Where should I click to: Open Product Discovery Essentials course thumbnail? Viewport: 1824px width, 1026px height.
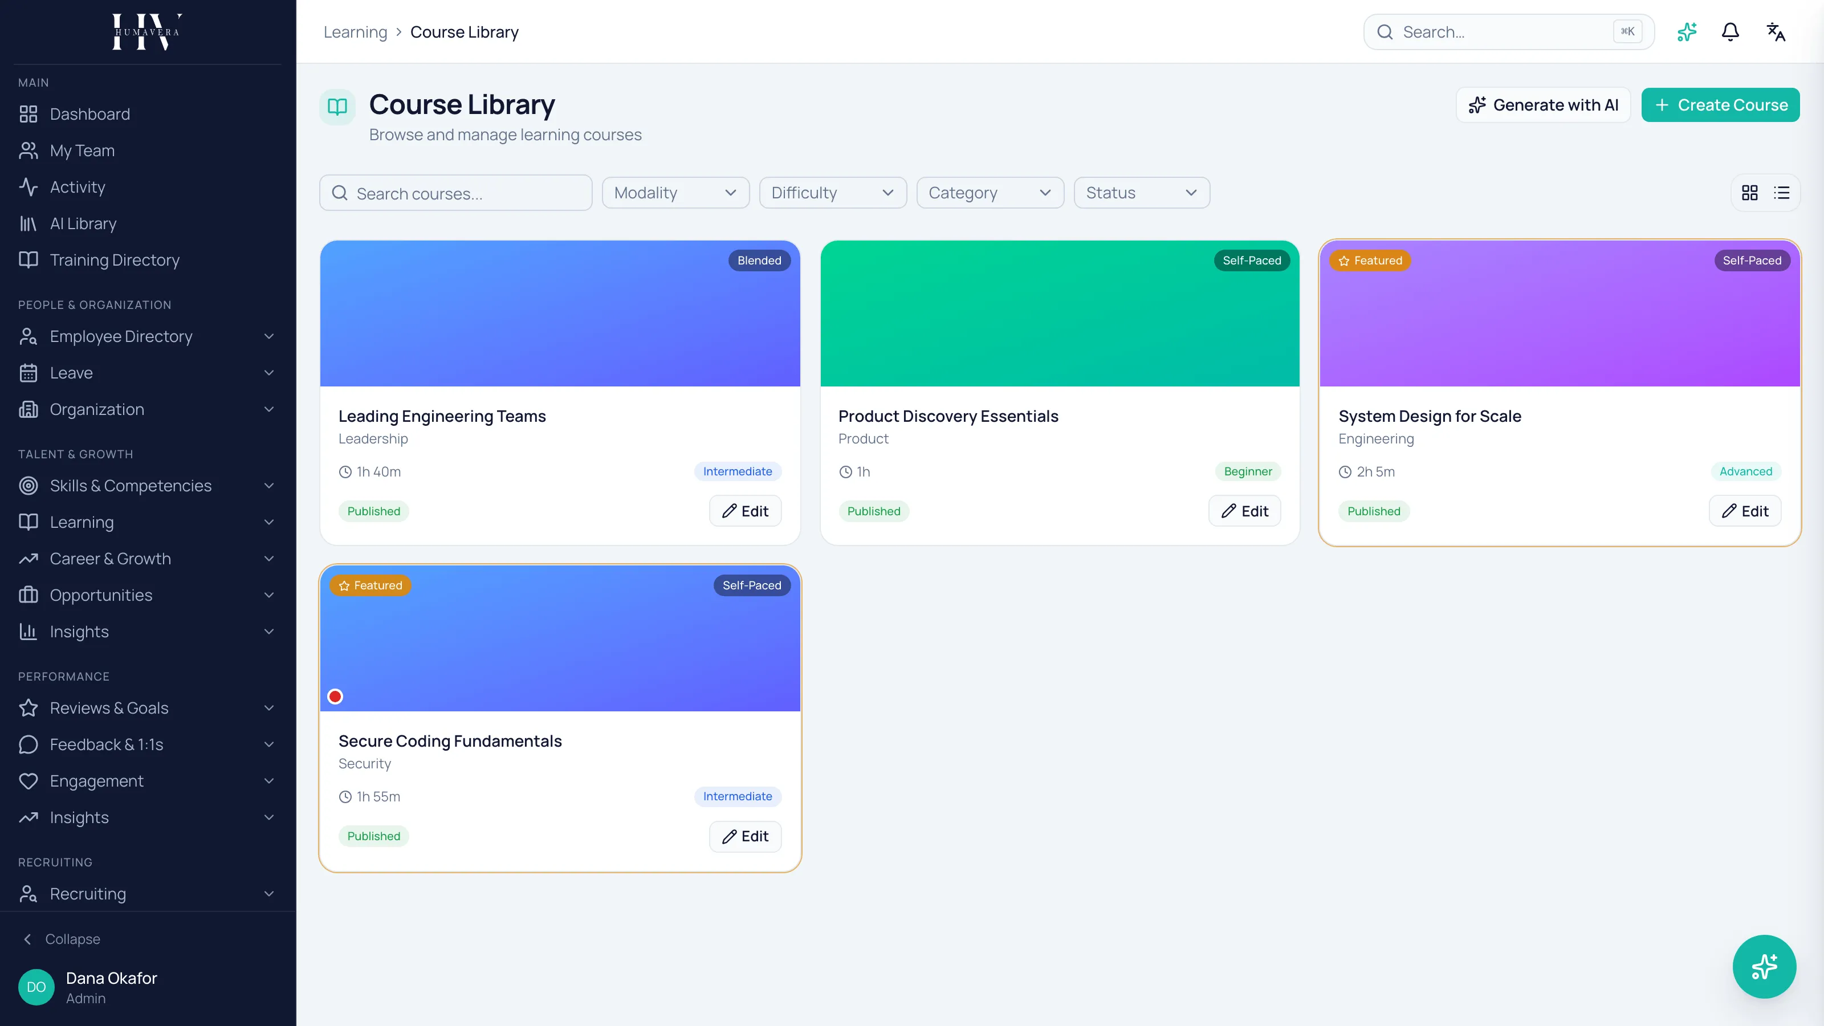(x=1060, y=313)
